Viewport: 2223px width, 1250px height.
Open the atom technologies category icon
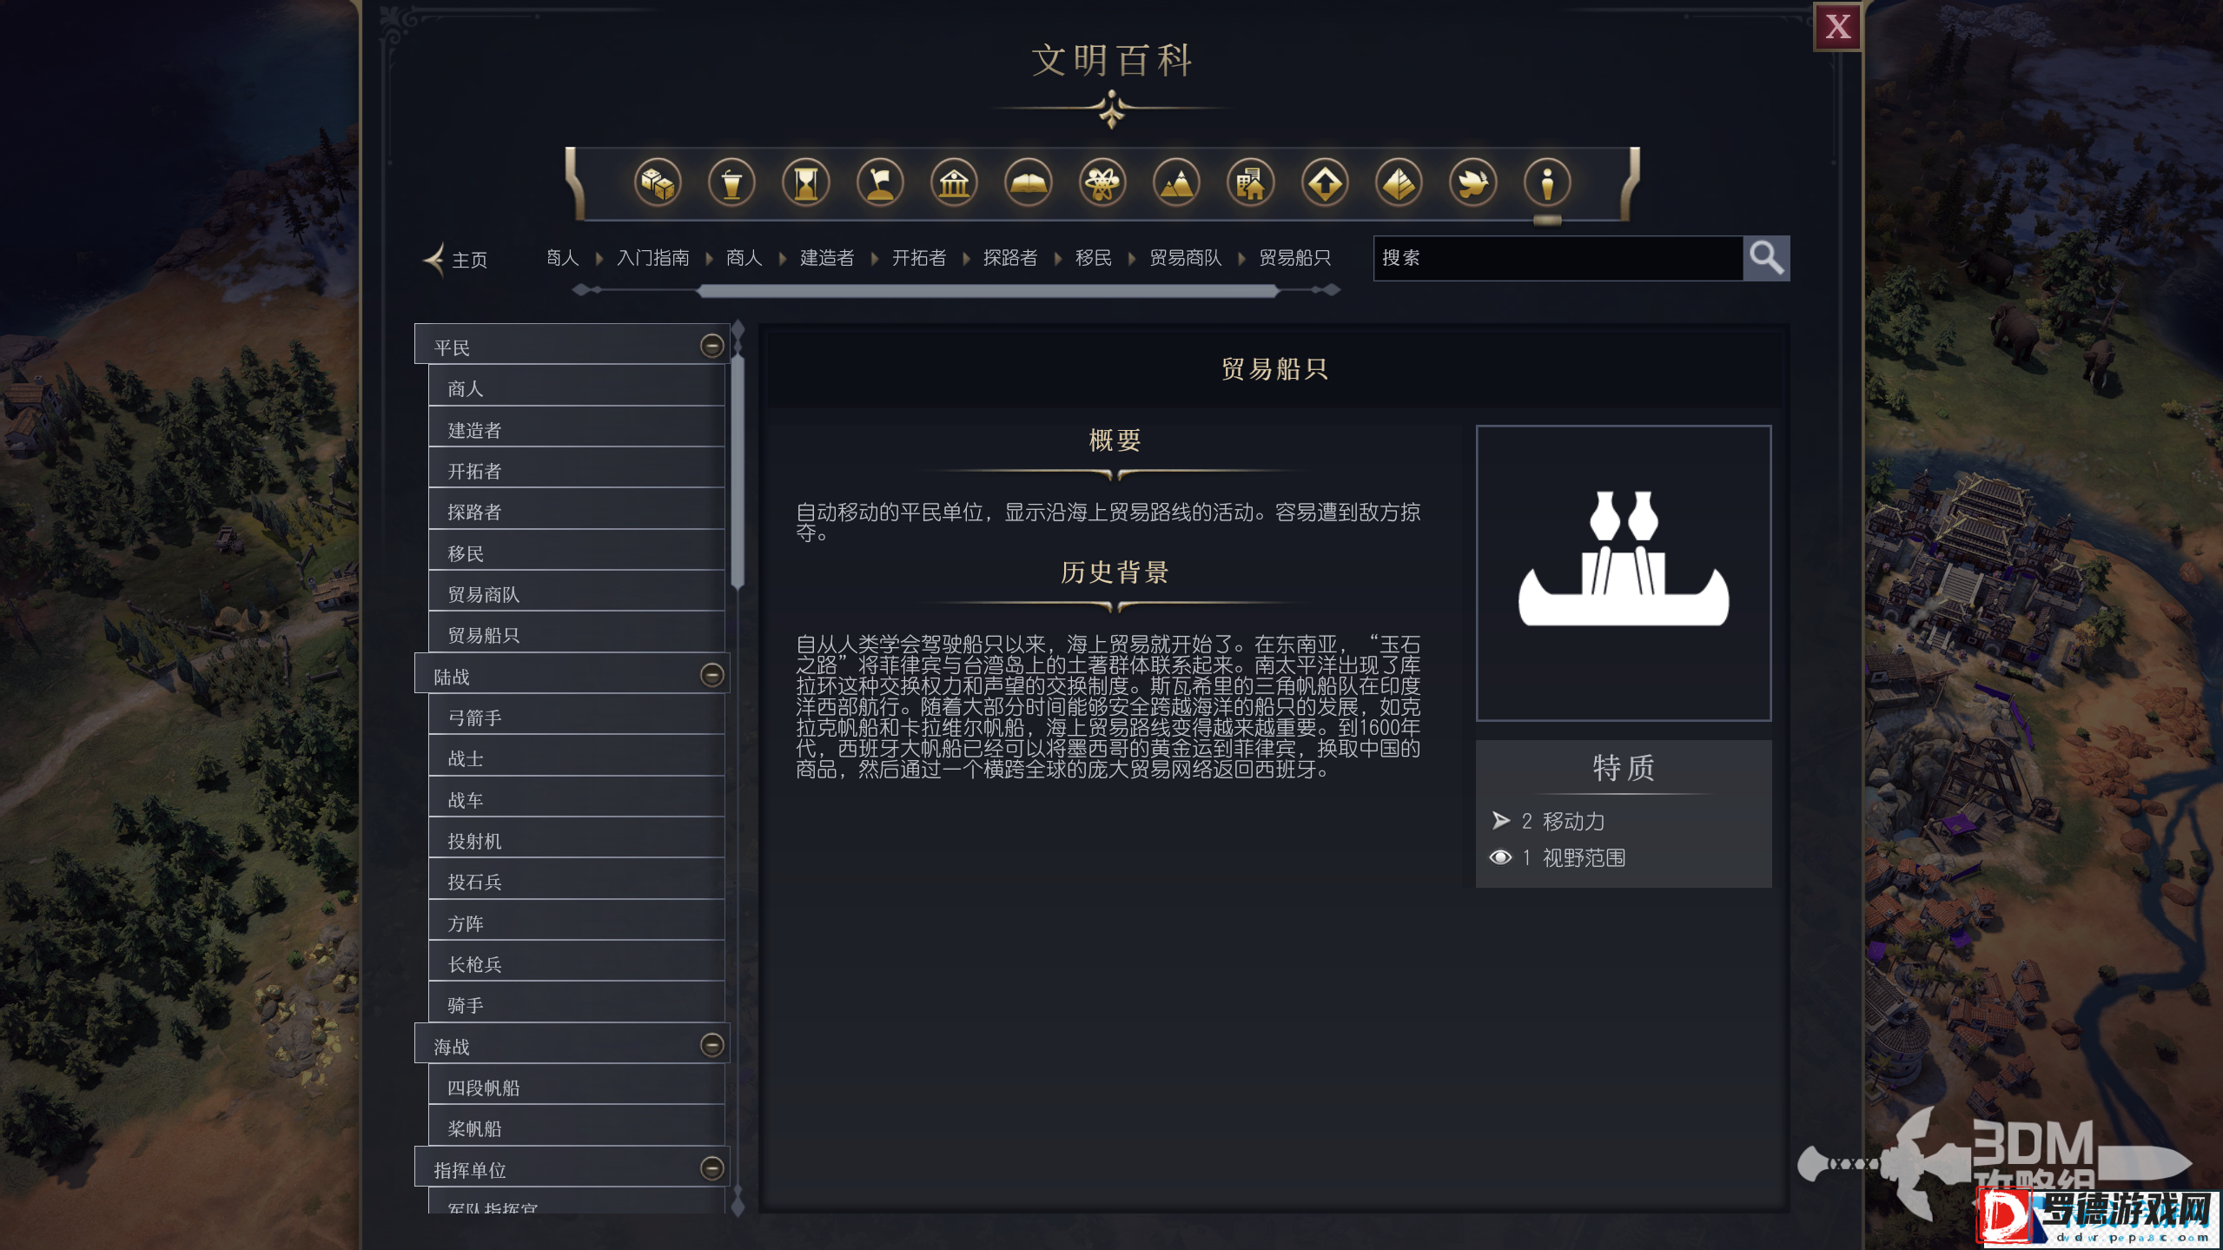[x=1102, y=183]
